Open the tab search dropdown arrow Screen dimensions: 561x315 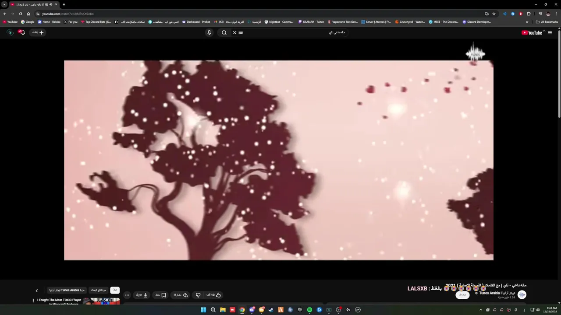coord(4,4)
